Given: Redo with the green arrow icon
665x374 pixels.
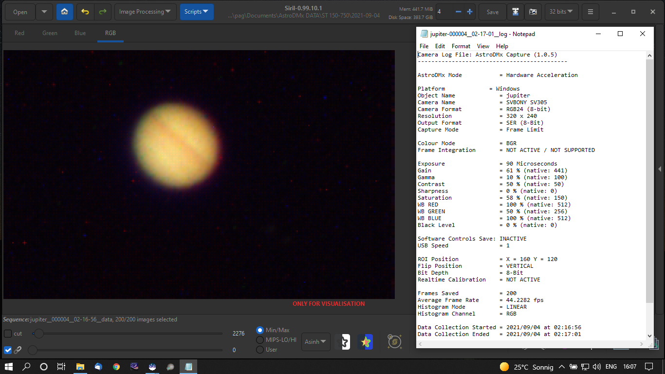Looking at the screenshot, I should (102, 12).
